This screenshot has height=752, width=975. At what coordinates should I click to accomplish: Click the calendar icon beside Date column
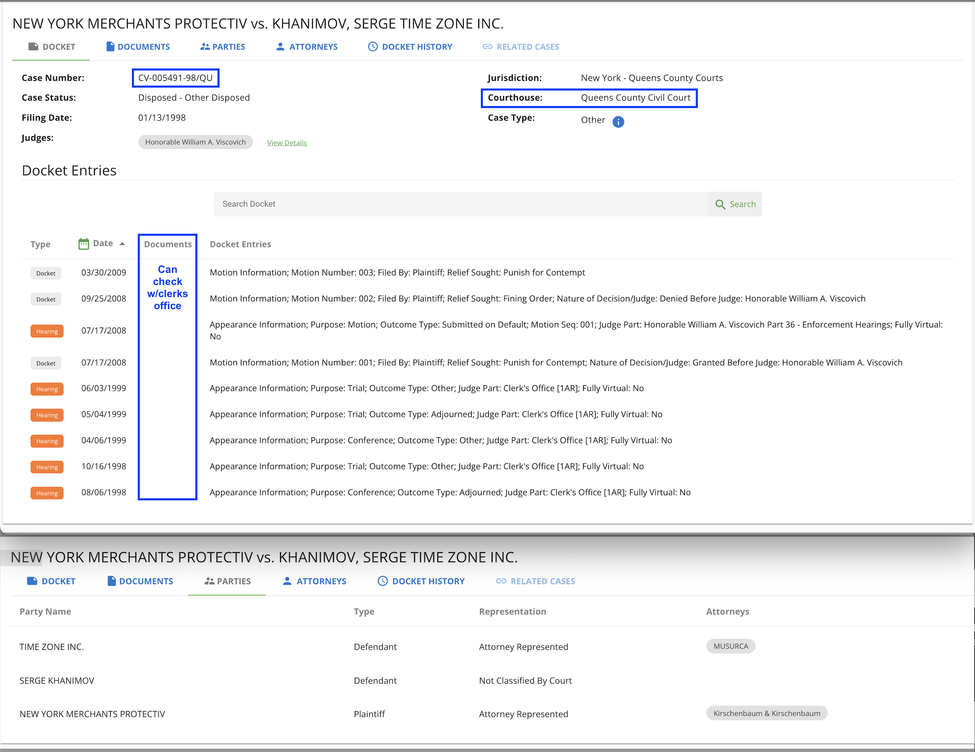coord(83,244)
